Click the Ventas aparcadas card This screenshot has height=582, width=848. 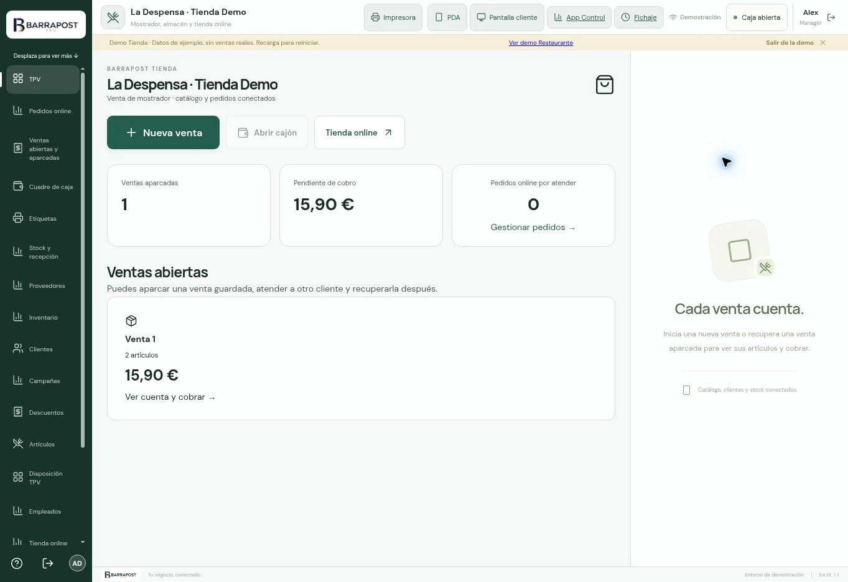pos(189,205)
